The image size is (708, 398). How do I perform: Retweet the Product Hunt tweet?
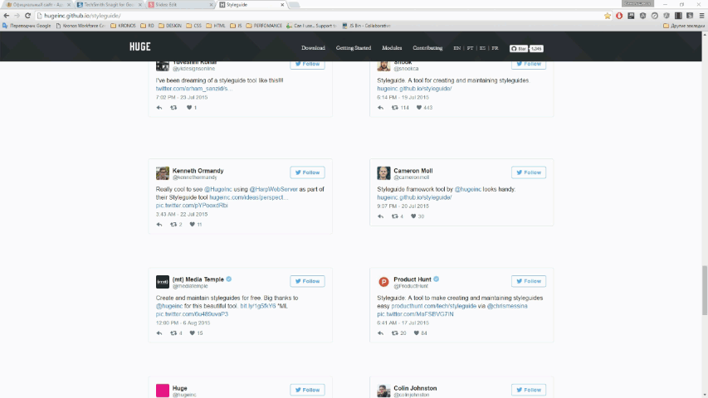click(394, 333)
